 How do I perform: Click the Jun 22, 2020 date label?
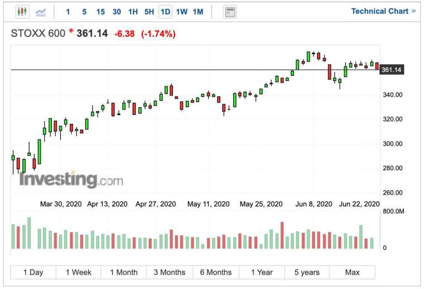[x=359, y=204]
